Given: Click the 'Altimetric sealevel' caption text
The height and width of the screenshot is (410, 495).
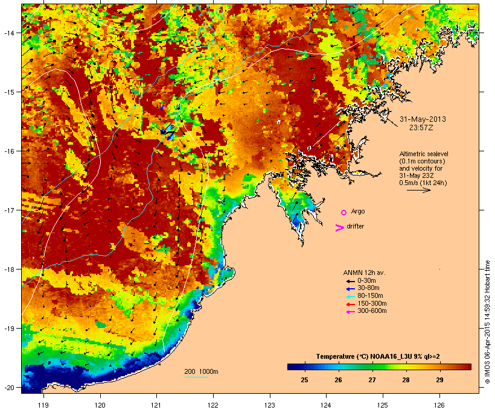Looking at the screenshot, I should [x=424, y=154].
